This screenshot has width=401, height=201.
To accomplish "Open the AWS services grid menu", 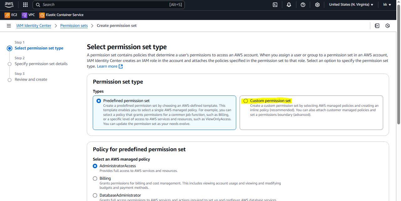I will click(25, 5).
